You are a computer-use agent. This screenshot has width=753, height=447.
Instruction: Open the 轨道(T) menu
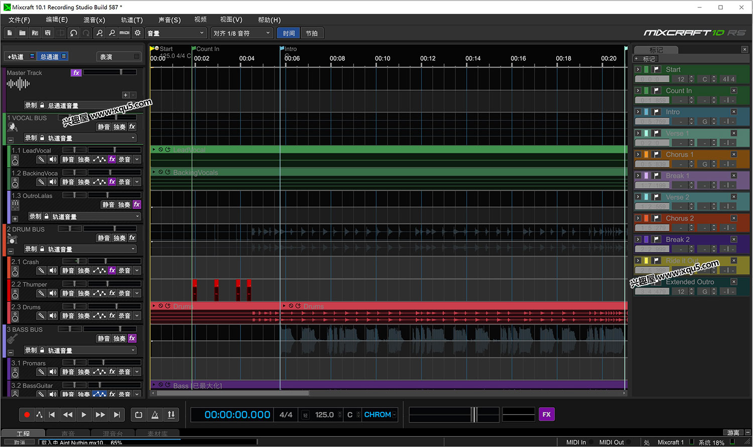(x=132, y=20)
